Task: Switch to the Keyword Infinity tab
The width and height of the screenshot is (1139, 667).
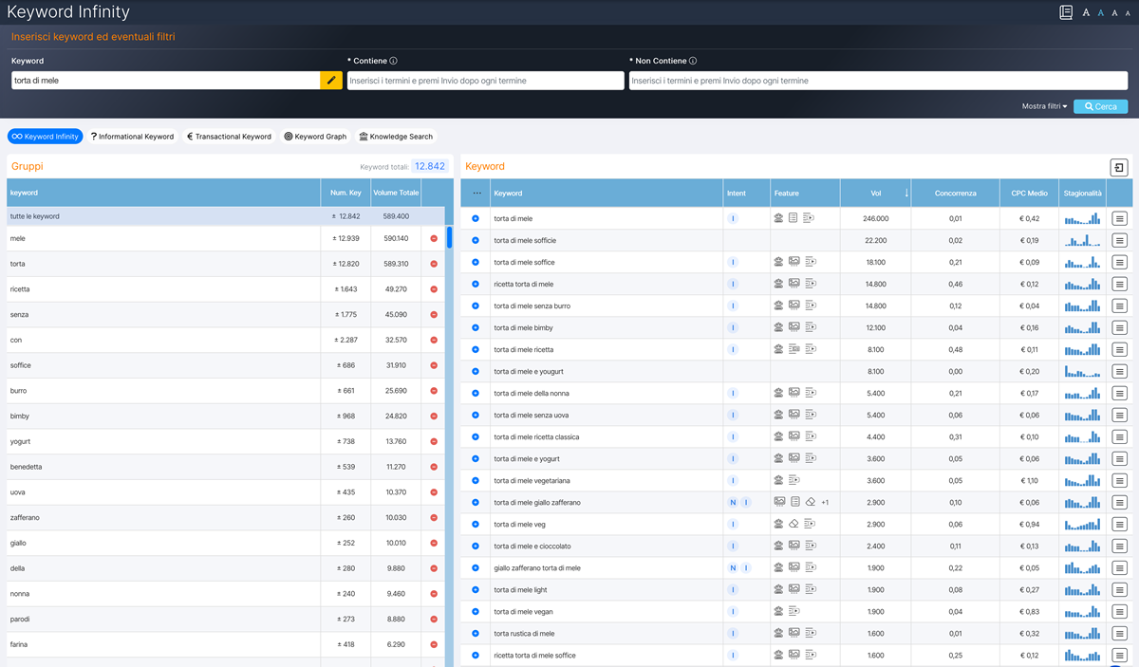Action: pos(46,137)
